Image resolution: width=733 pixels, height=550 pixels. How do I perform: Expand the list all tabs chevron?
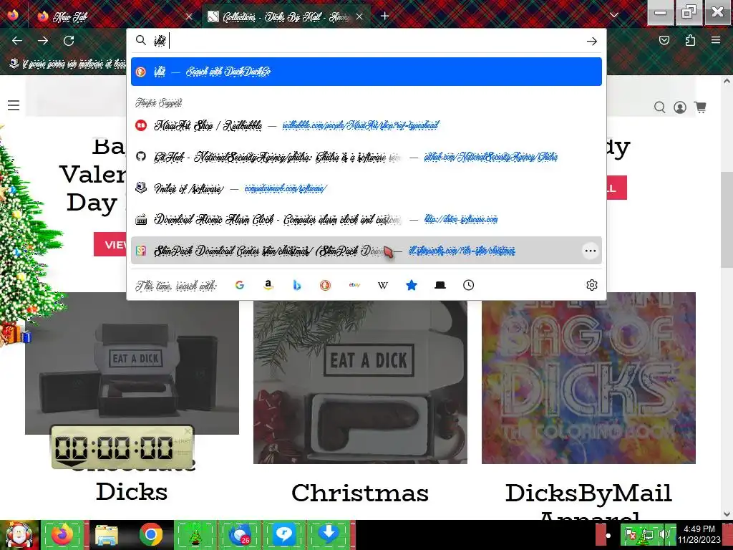614,16
